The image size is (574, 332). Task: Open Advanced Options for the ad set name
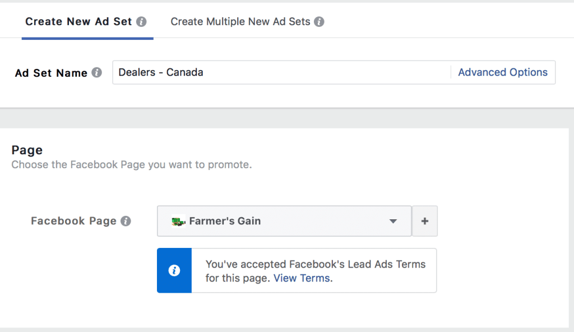point(502,72)
